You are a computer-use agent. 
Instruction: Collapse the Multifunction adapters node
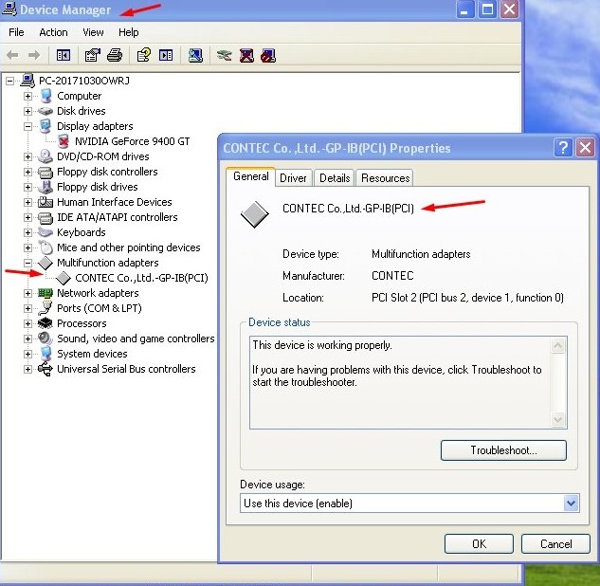click(27, 263)
